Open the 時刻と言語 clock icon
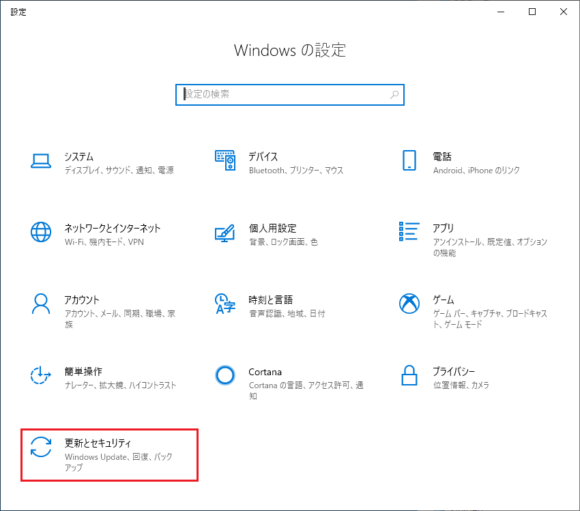580x511 pixels. click(x=225, y=304)
